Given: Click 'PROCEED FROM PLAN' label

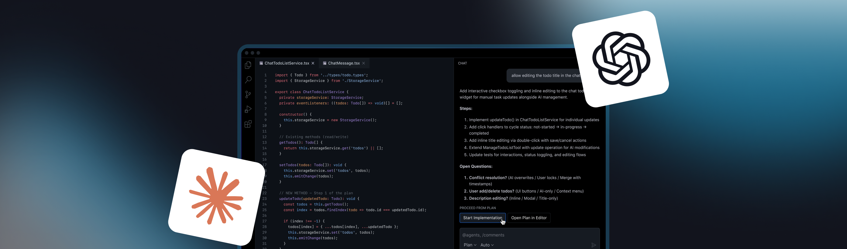Looking at the screenshot, I should tap(477, 208).
